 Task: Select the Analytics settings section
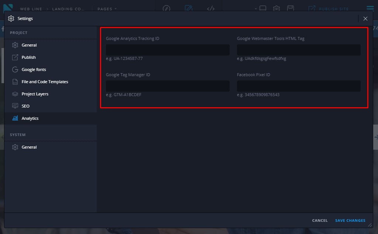pos(50,118)
